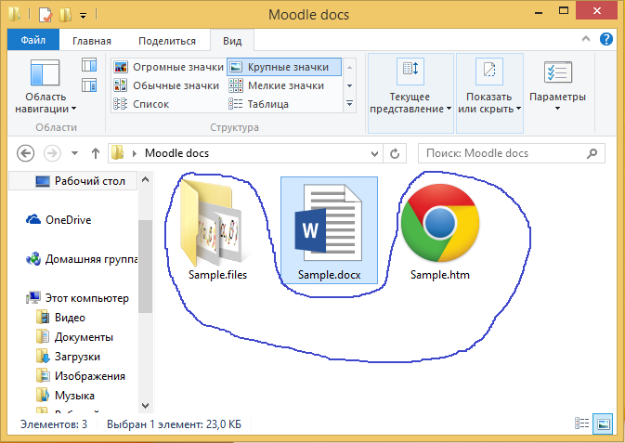Open recent locations dropdown arrow
This screenshot has width=625, height=443.
tap(74, 153)
